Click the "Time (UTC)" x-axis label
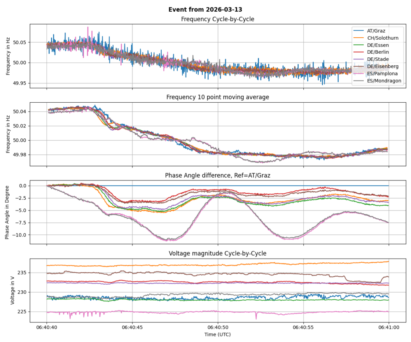Screen dimensions: 411x342 tap(218, 334)
